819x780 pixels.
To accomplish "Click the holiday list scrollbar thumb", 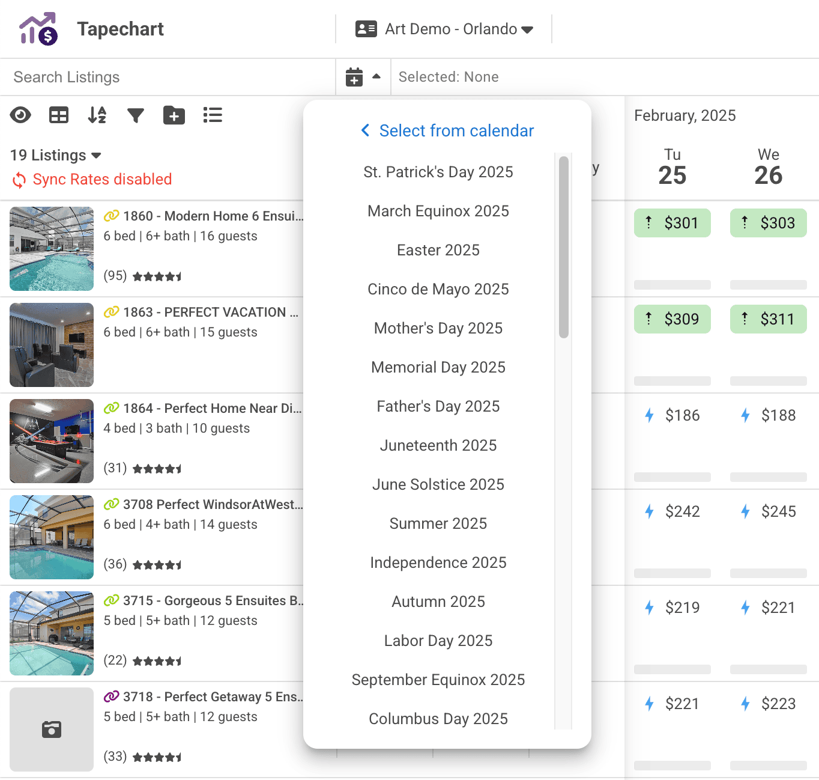I will click(563, 247).
